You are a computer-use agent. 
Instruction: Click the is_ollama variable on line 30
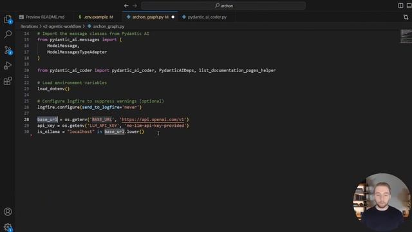(x=48, y=131)
